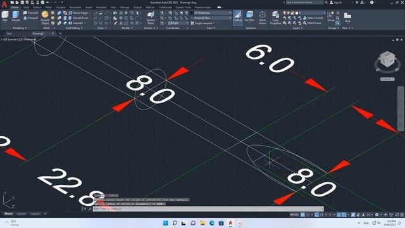Open the Section Plane tool
This screenshot has width=405, height=228.
coord(151,18)
